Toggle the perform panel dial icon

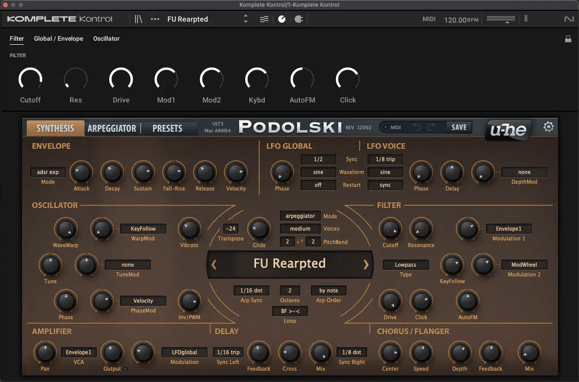click(x=282, y=19)
